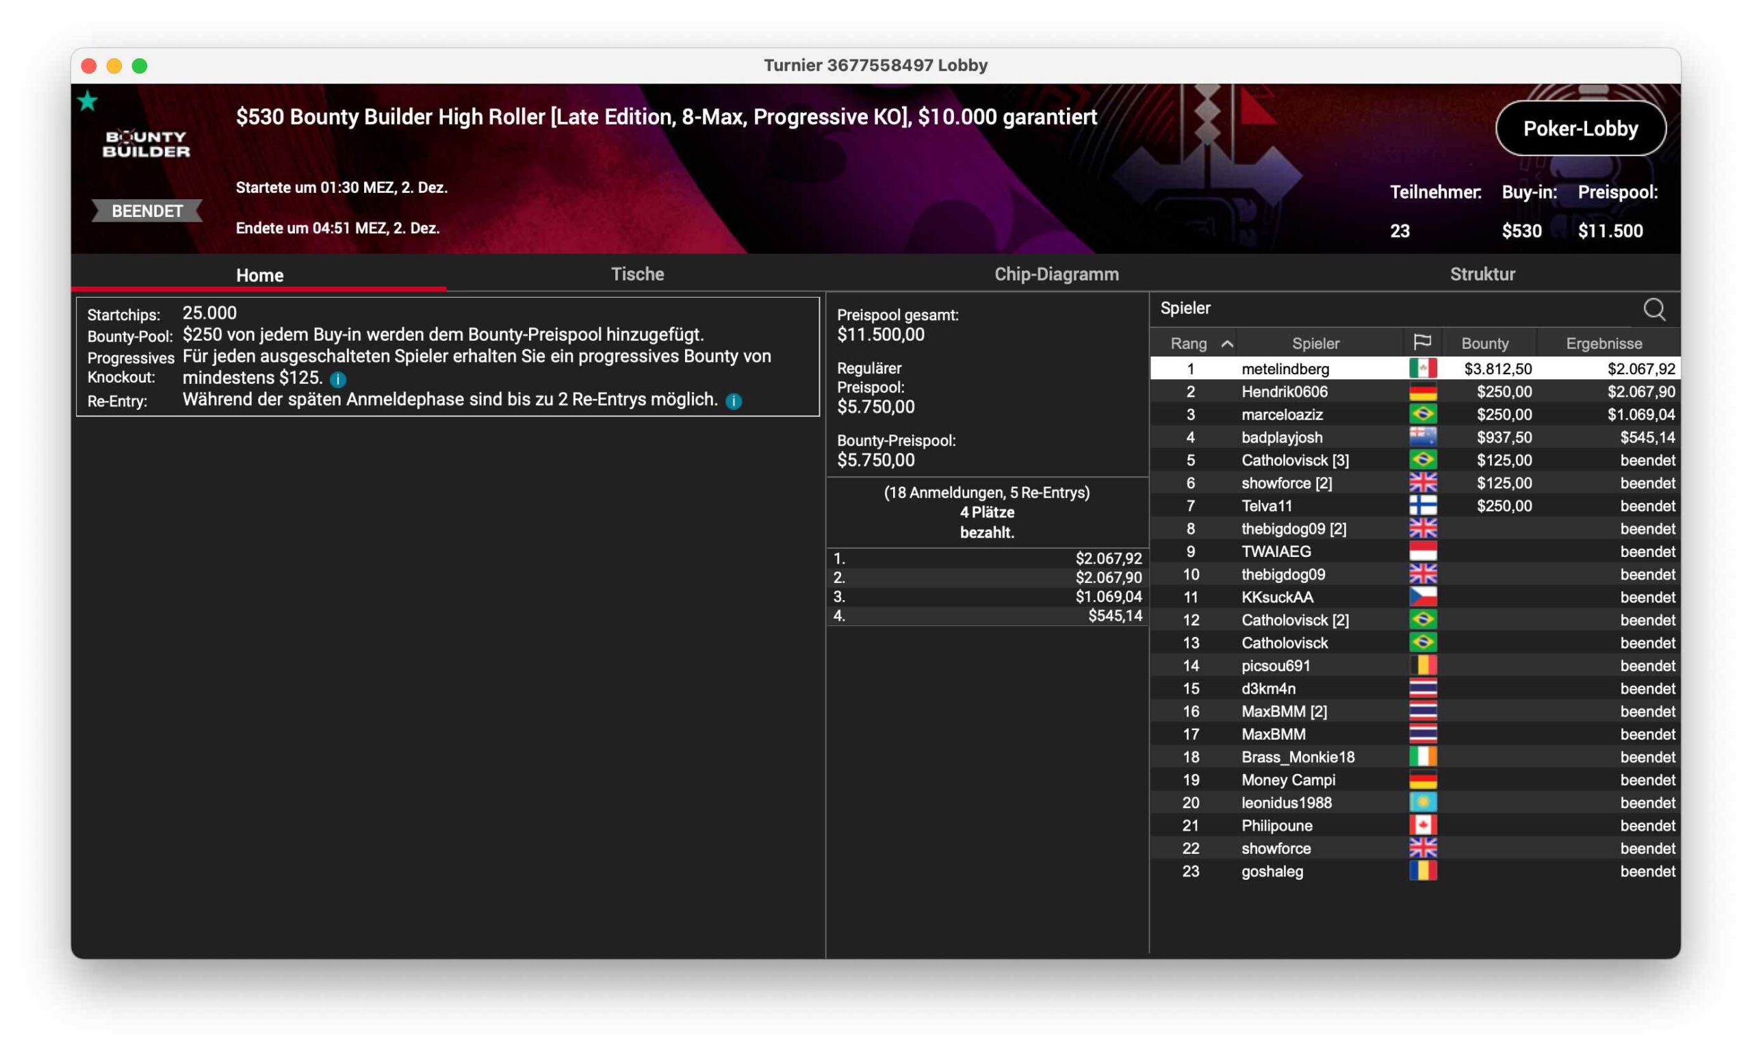Click info icon next to Progressive Knockout
The width and height of the screenshot is (1752, 1053).
(338, 379)
